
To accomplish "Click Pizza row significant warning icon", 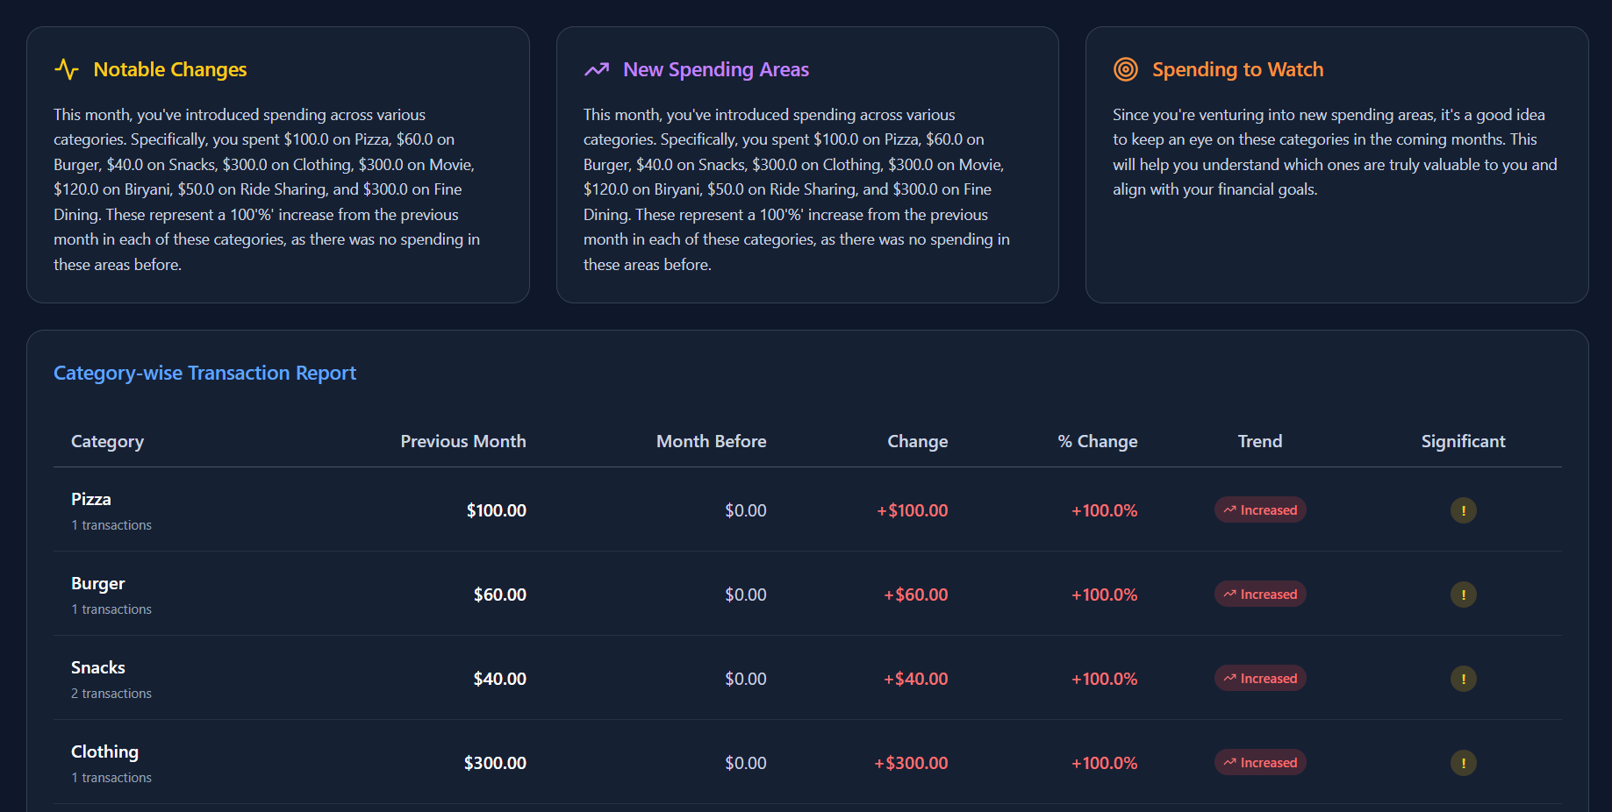I will click(x=1463, y=510).
